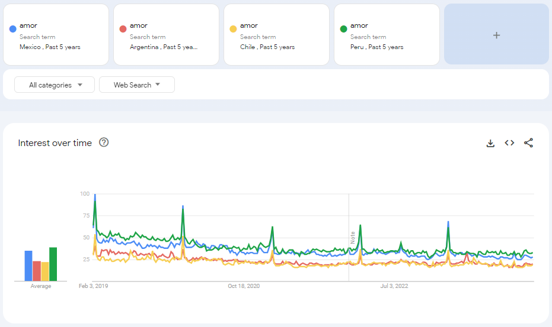
Task: Click the 100 value on the y-axis
Action: click(x=85, y=194)
